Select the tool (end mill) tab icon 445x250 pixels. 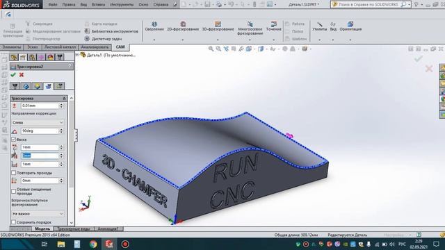point(15,86)
